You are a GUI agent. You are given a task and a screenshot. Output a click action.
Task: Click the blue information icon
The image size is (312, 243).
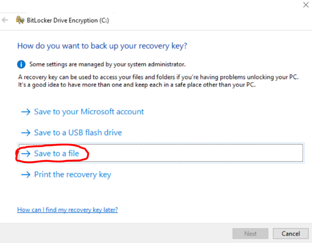(22, 64)
